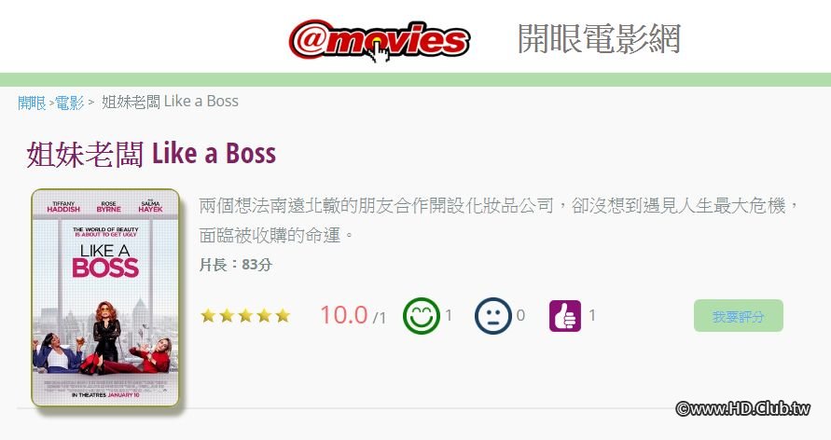Click the fifth gold rating star
This screenshot has width=831, height=440.
coord(283,316)
